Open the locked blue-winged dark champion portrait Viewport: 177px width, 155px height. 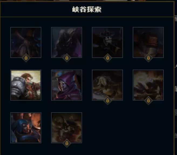coord(26,42)
